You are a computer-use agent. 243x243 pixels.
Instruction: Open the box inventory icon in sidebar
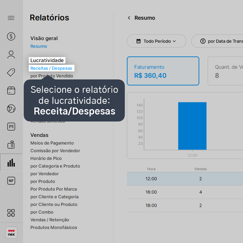point(11,90)
